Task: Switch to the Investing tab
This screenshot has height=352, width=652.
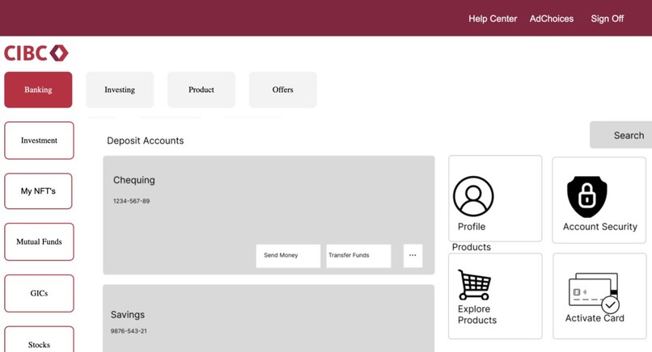Action: [120, 90]
